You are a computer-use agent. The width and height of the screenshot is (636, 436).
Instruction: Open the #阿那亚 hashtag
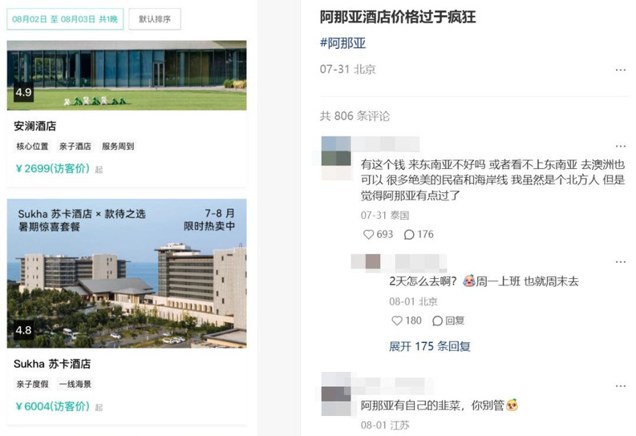pyautogui.click(x=342, y=43)
